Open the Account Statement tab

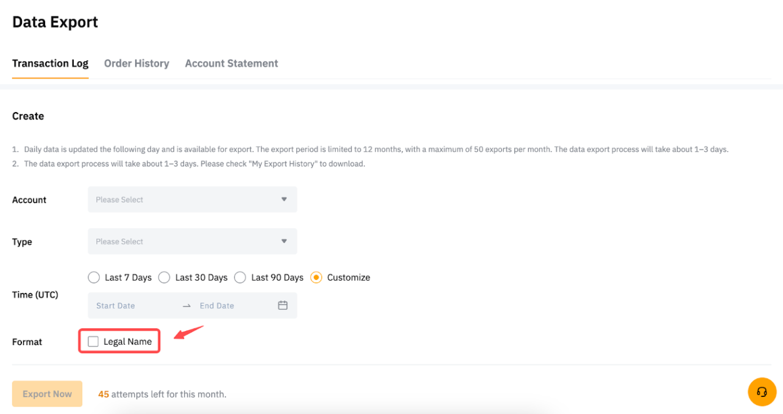coord(232,63)
